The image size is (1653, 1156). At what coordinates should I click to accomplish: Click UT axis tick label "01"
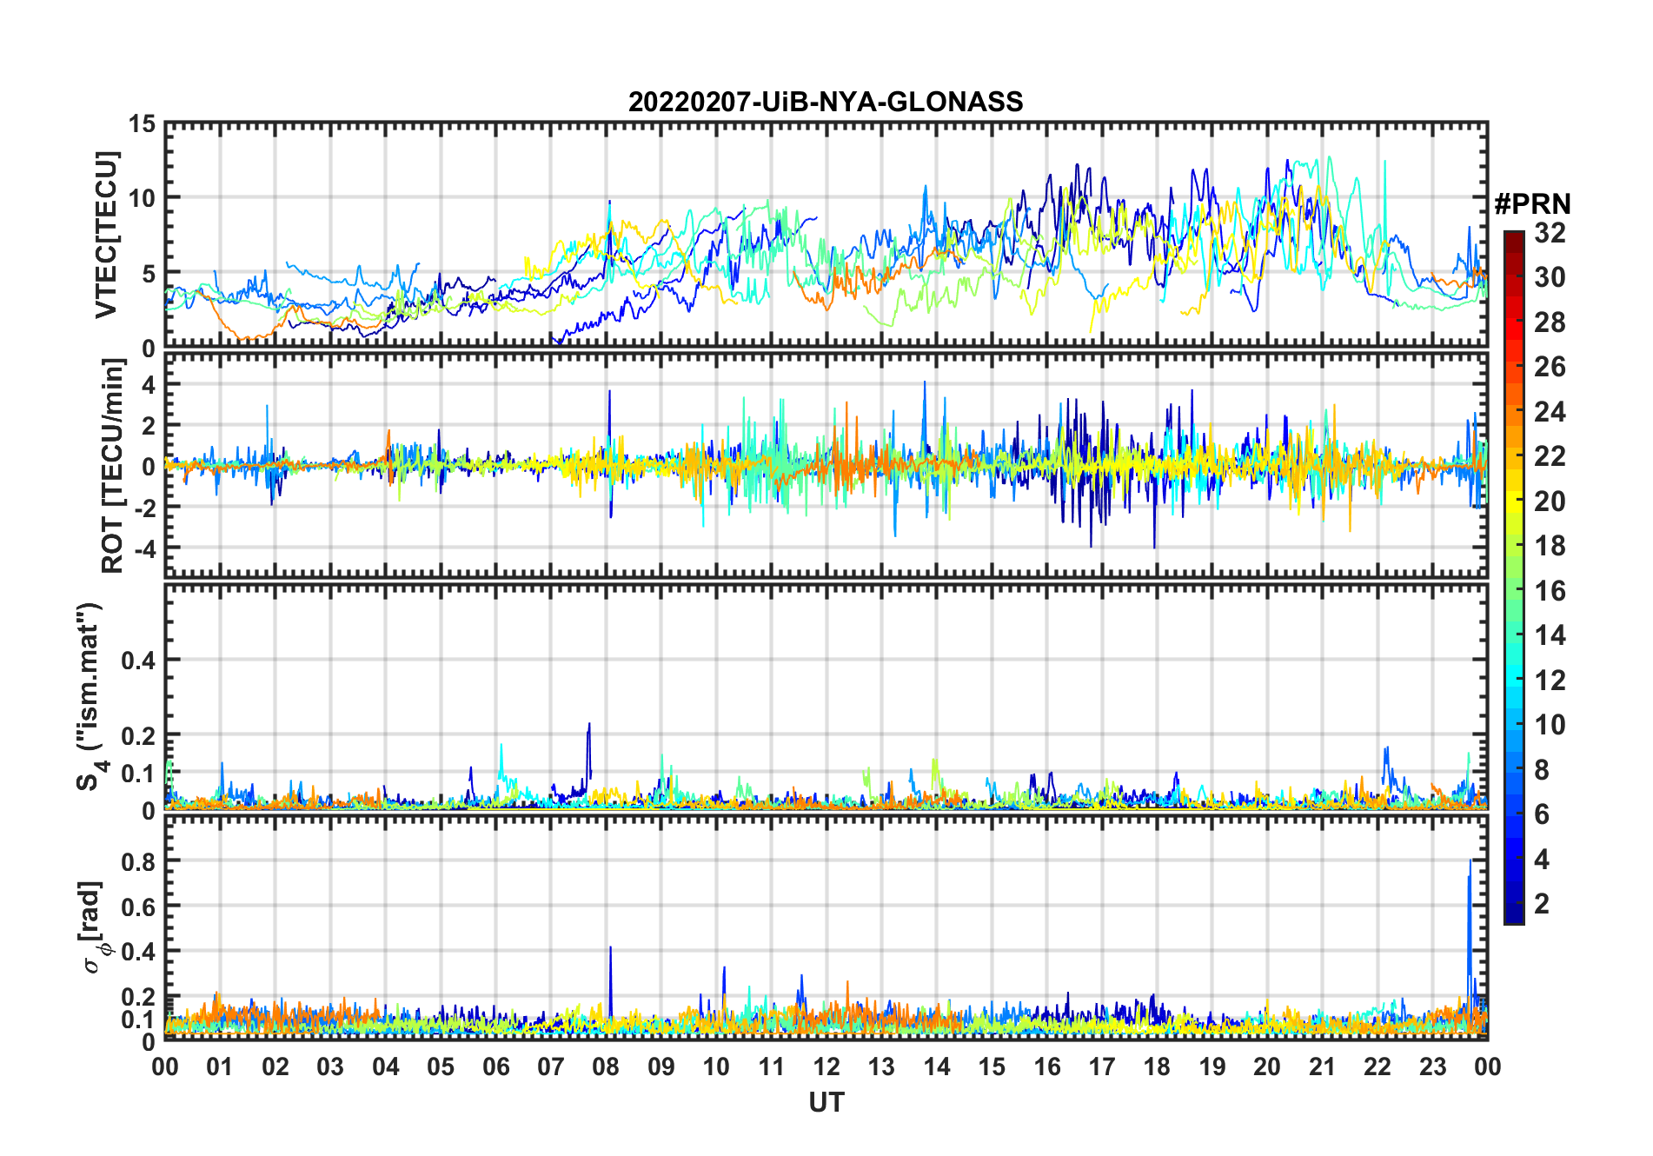(x=220, y=1066)
